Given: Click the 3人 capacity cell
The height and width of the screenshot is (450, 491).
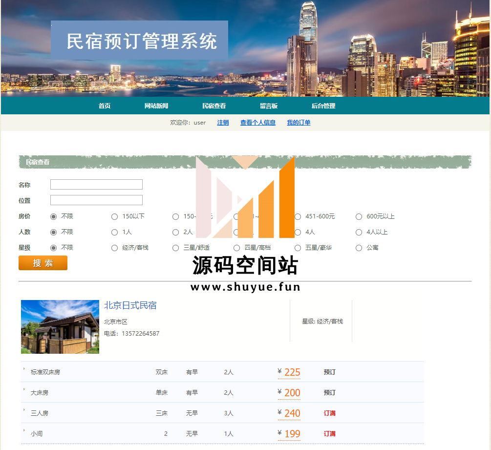Looking at the screenshot, I should [x=229, y=413].
